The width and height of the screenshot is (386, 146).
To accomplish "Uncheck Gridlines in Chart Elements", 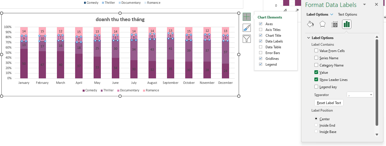I will (261, 59).
